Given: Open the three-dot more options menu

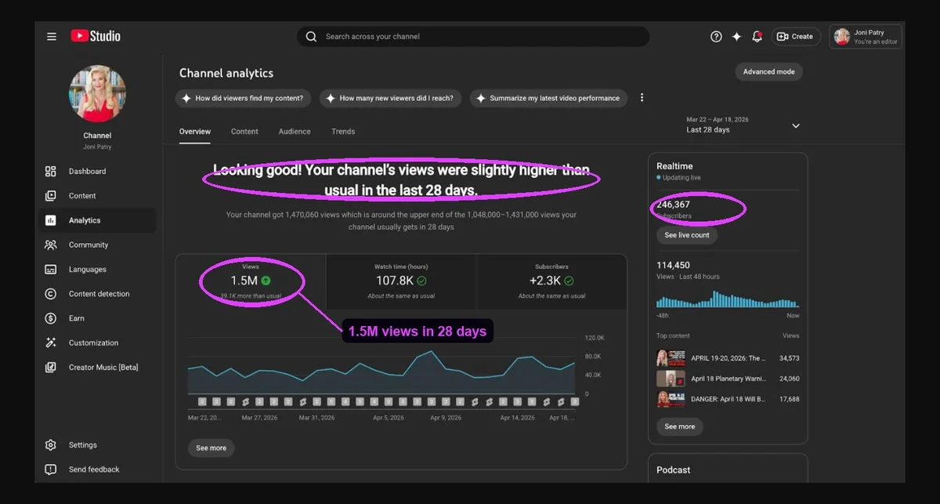Looking at the screenshot, I should (642, 98).
